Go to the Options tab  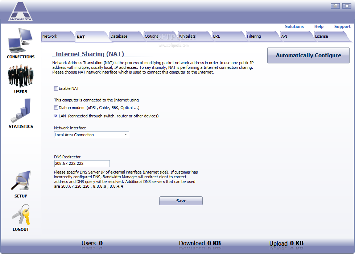(160, 36)
